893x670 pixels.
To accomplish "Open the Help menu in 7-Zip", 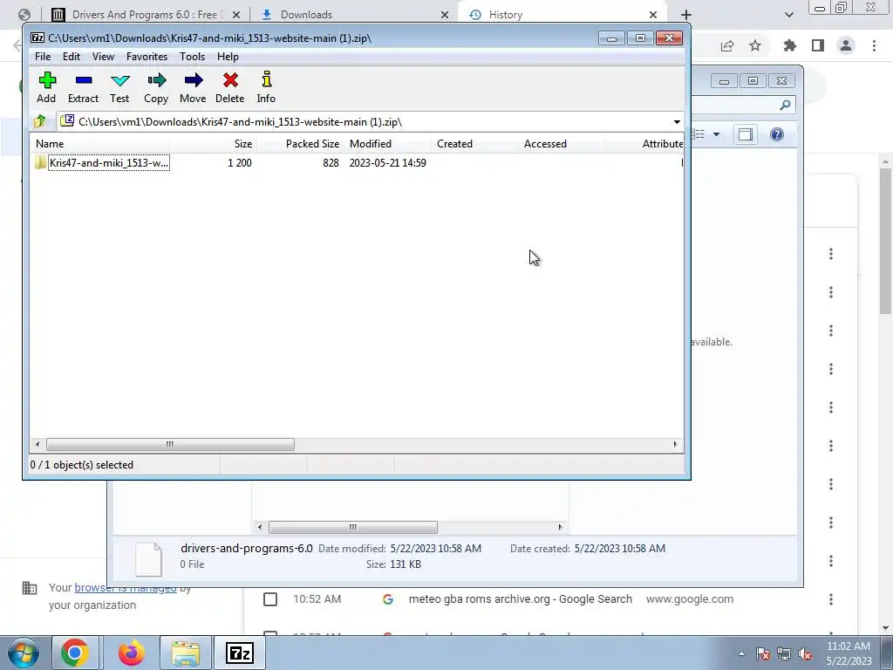I will [x=228, y=57].
